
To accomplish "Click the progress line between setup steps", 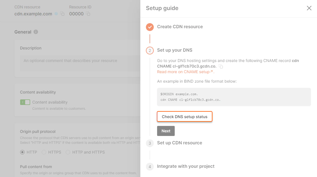I will (x=150, y=39).
